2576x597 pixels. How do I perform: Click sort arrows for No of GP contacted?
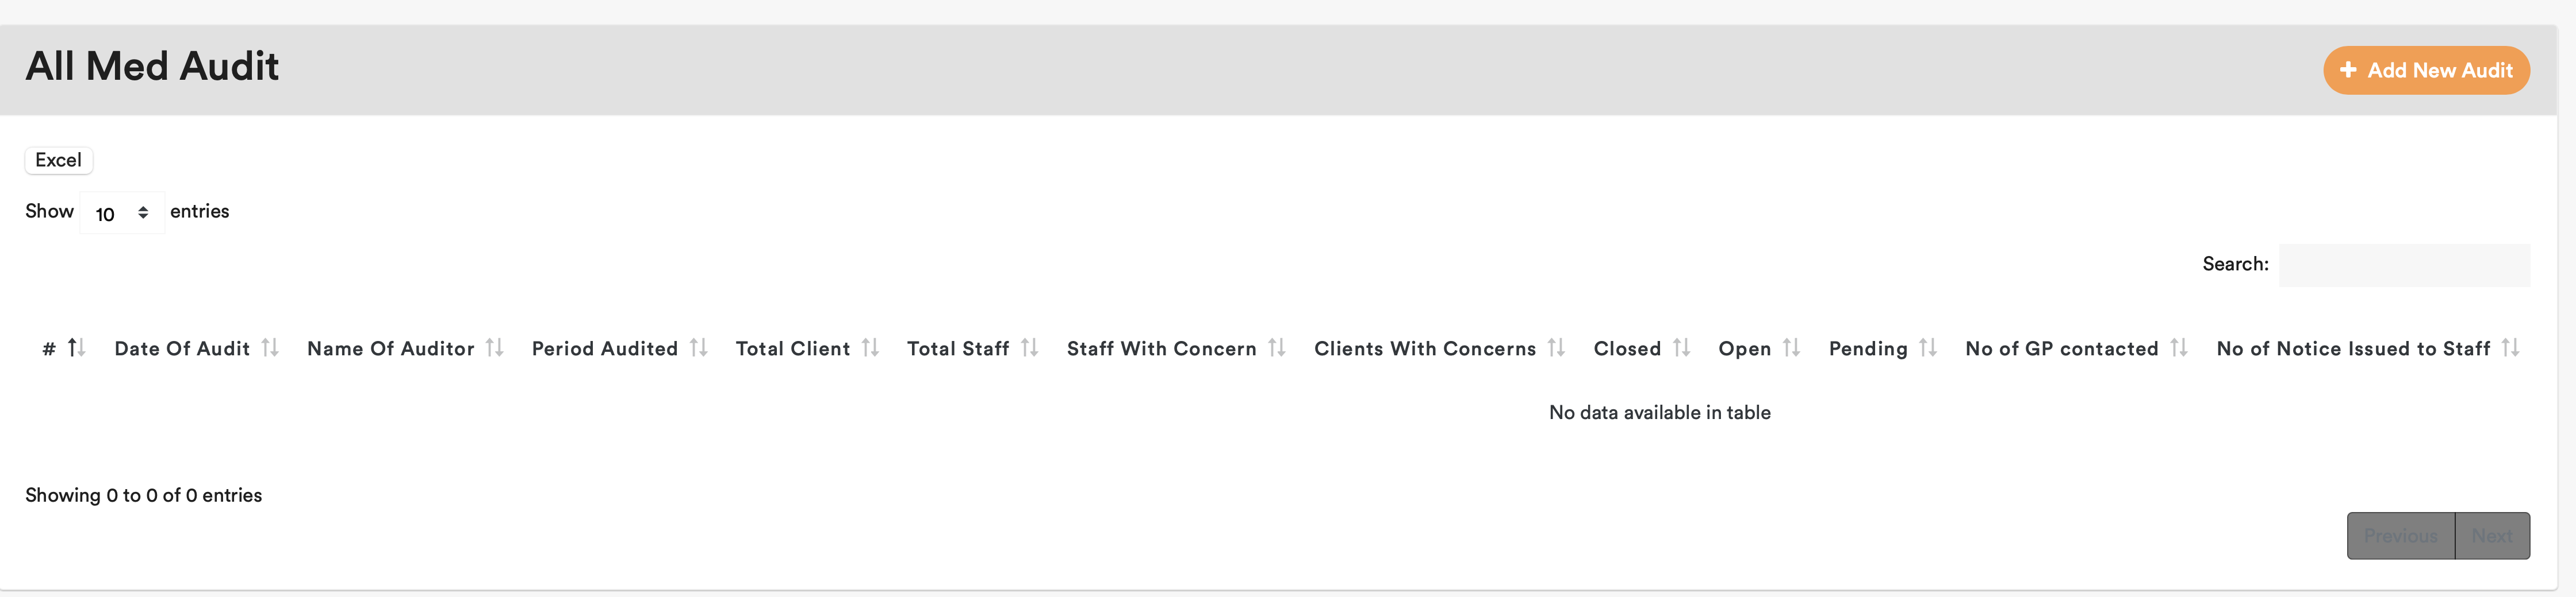(2179, 347)
